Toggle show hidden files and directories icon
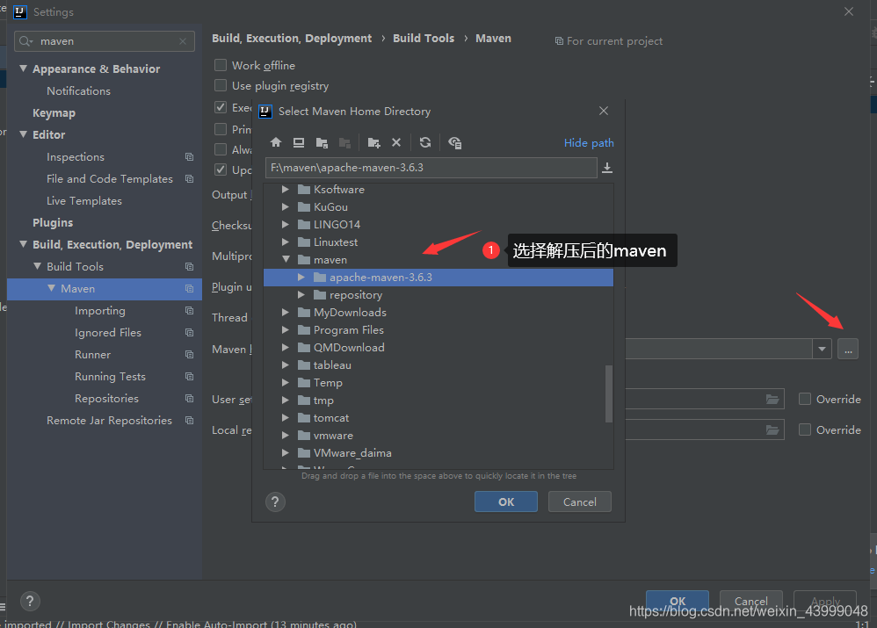 [x=454, y=142]
